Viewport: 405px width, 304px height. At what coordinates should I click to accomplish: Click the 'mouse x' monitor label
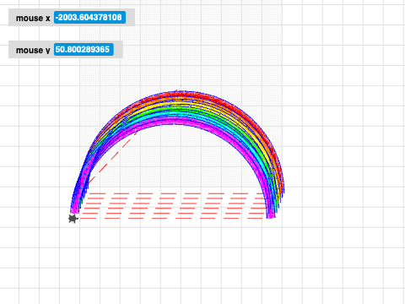pos(33,19)
